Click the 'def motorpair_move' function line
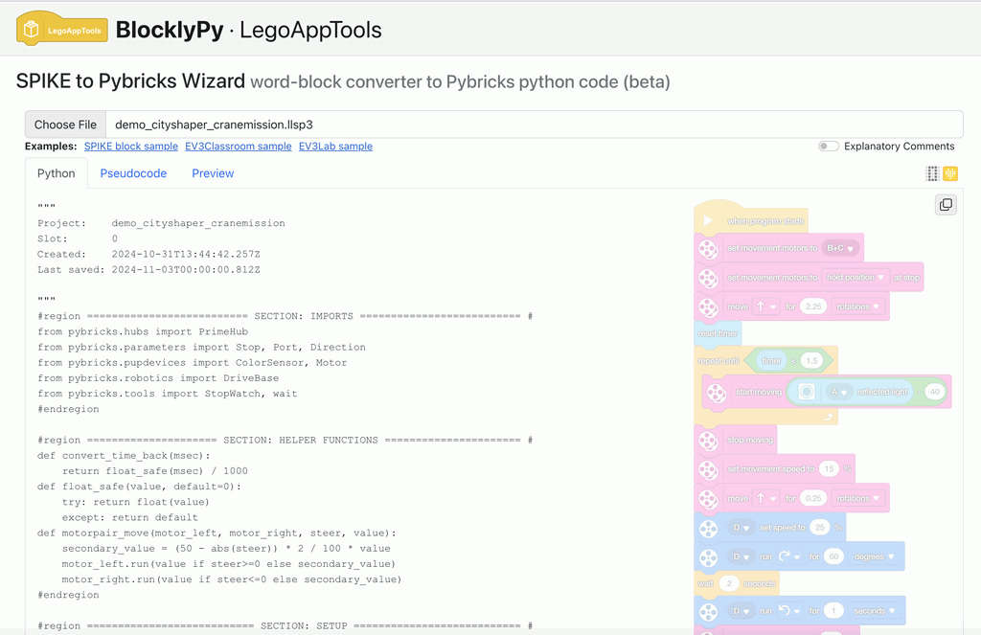Screen dimensions: 981x635 (x=217, y=533)
